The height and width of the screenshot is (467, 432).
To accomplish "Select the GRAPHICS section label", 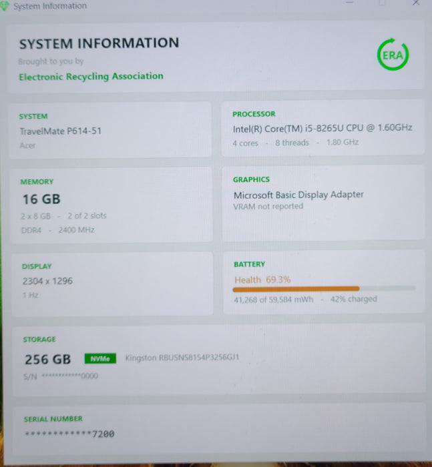I will (251, 179).
